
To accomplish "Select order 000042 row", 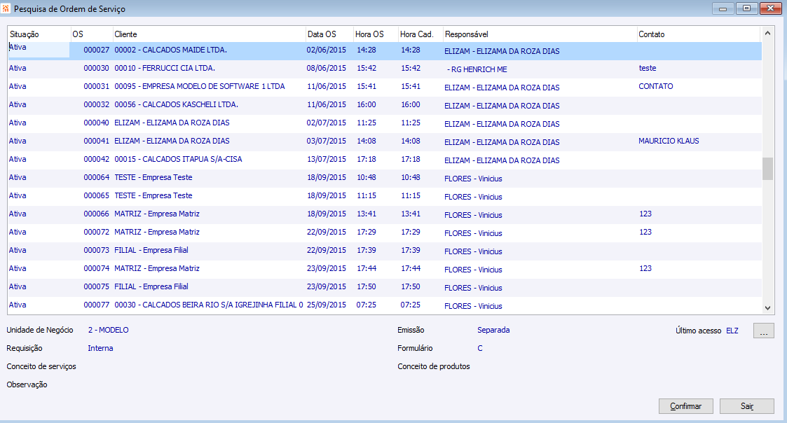I will pos(385,160).
